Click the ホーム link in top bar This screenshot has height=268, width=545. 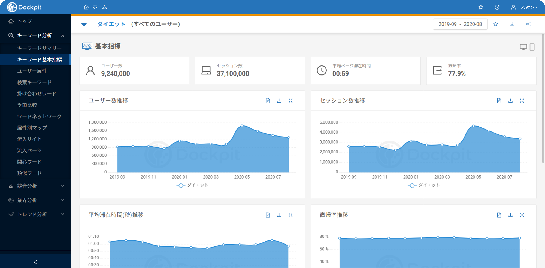(x=95, y=7)
